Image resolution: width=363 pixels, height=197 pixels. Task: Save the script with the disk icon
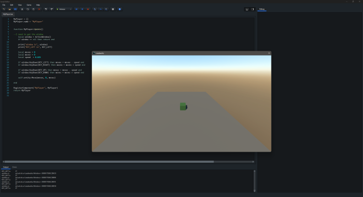click(x=15, y=9)
